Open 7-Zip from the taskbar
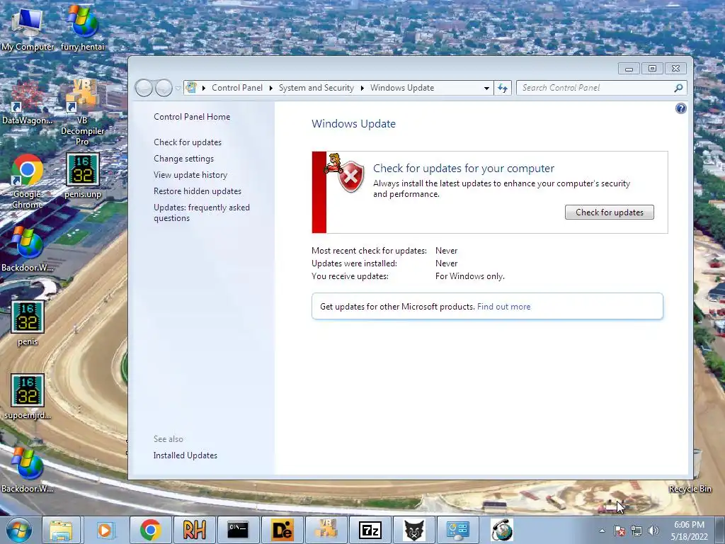This screenshot has width=725, height=544. 370,530
